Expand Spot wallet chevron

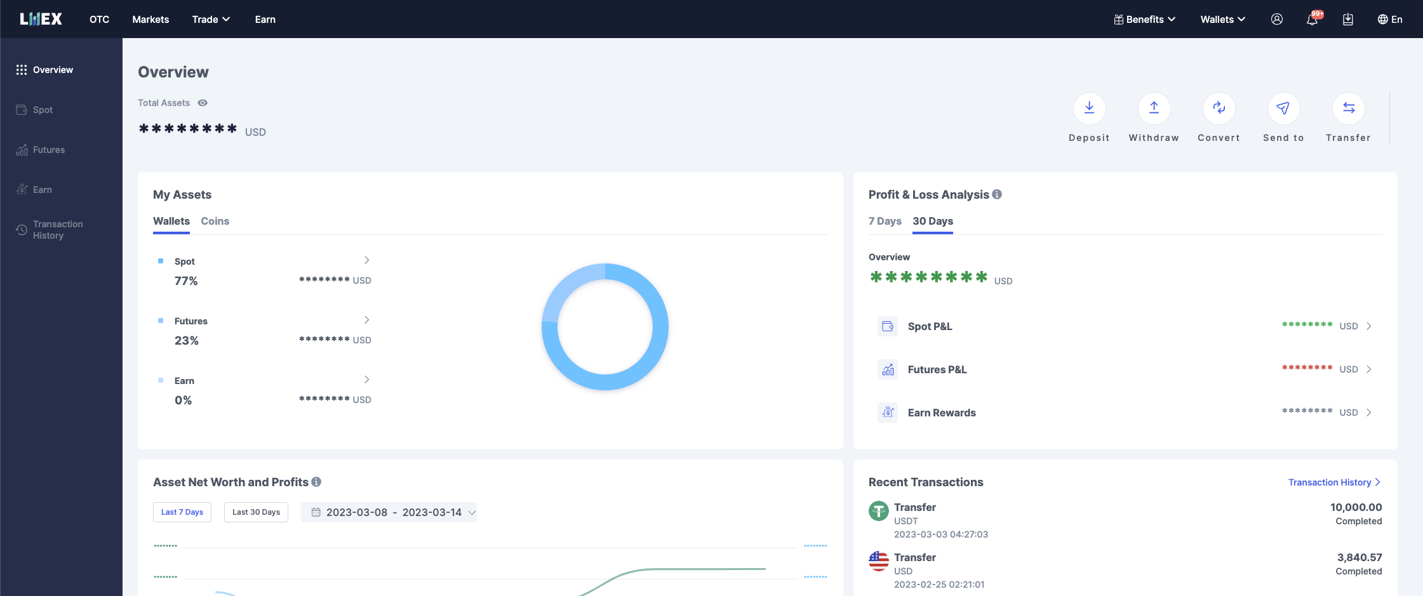coord(366,260)
